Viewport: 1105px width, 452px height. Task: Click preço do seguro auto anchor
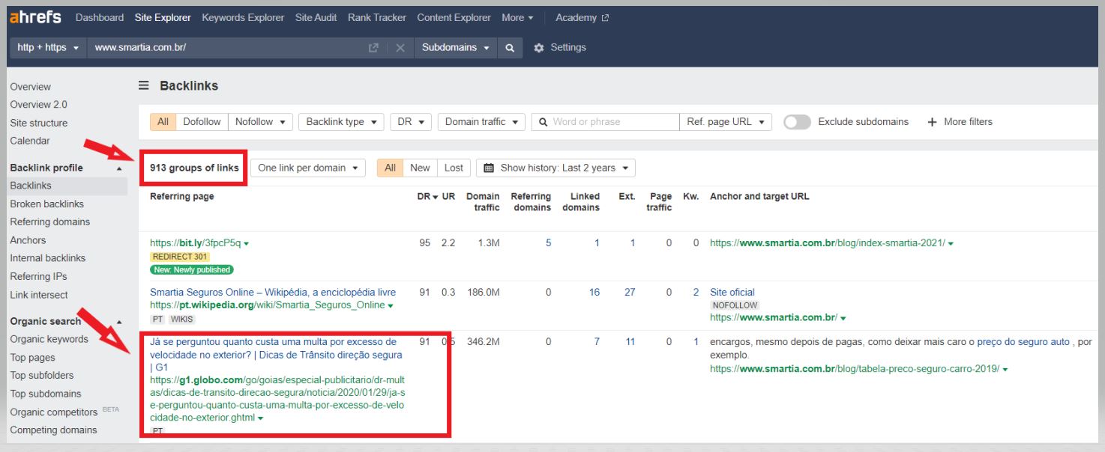(1023, 342)
